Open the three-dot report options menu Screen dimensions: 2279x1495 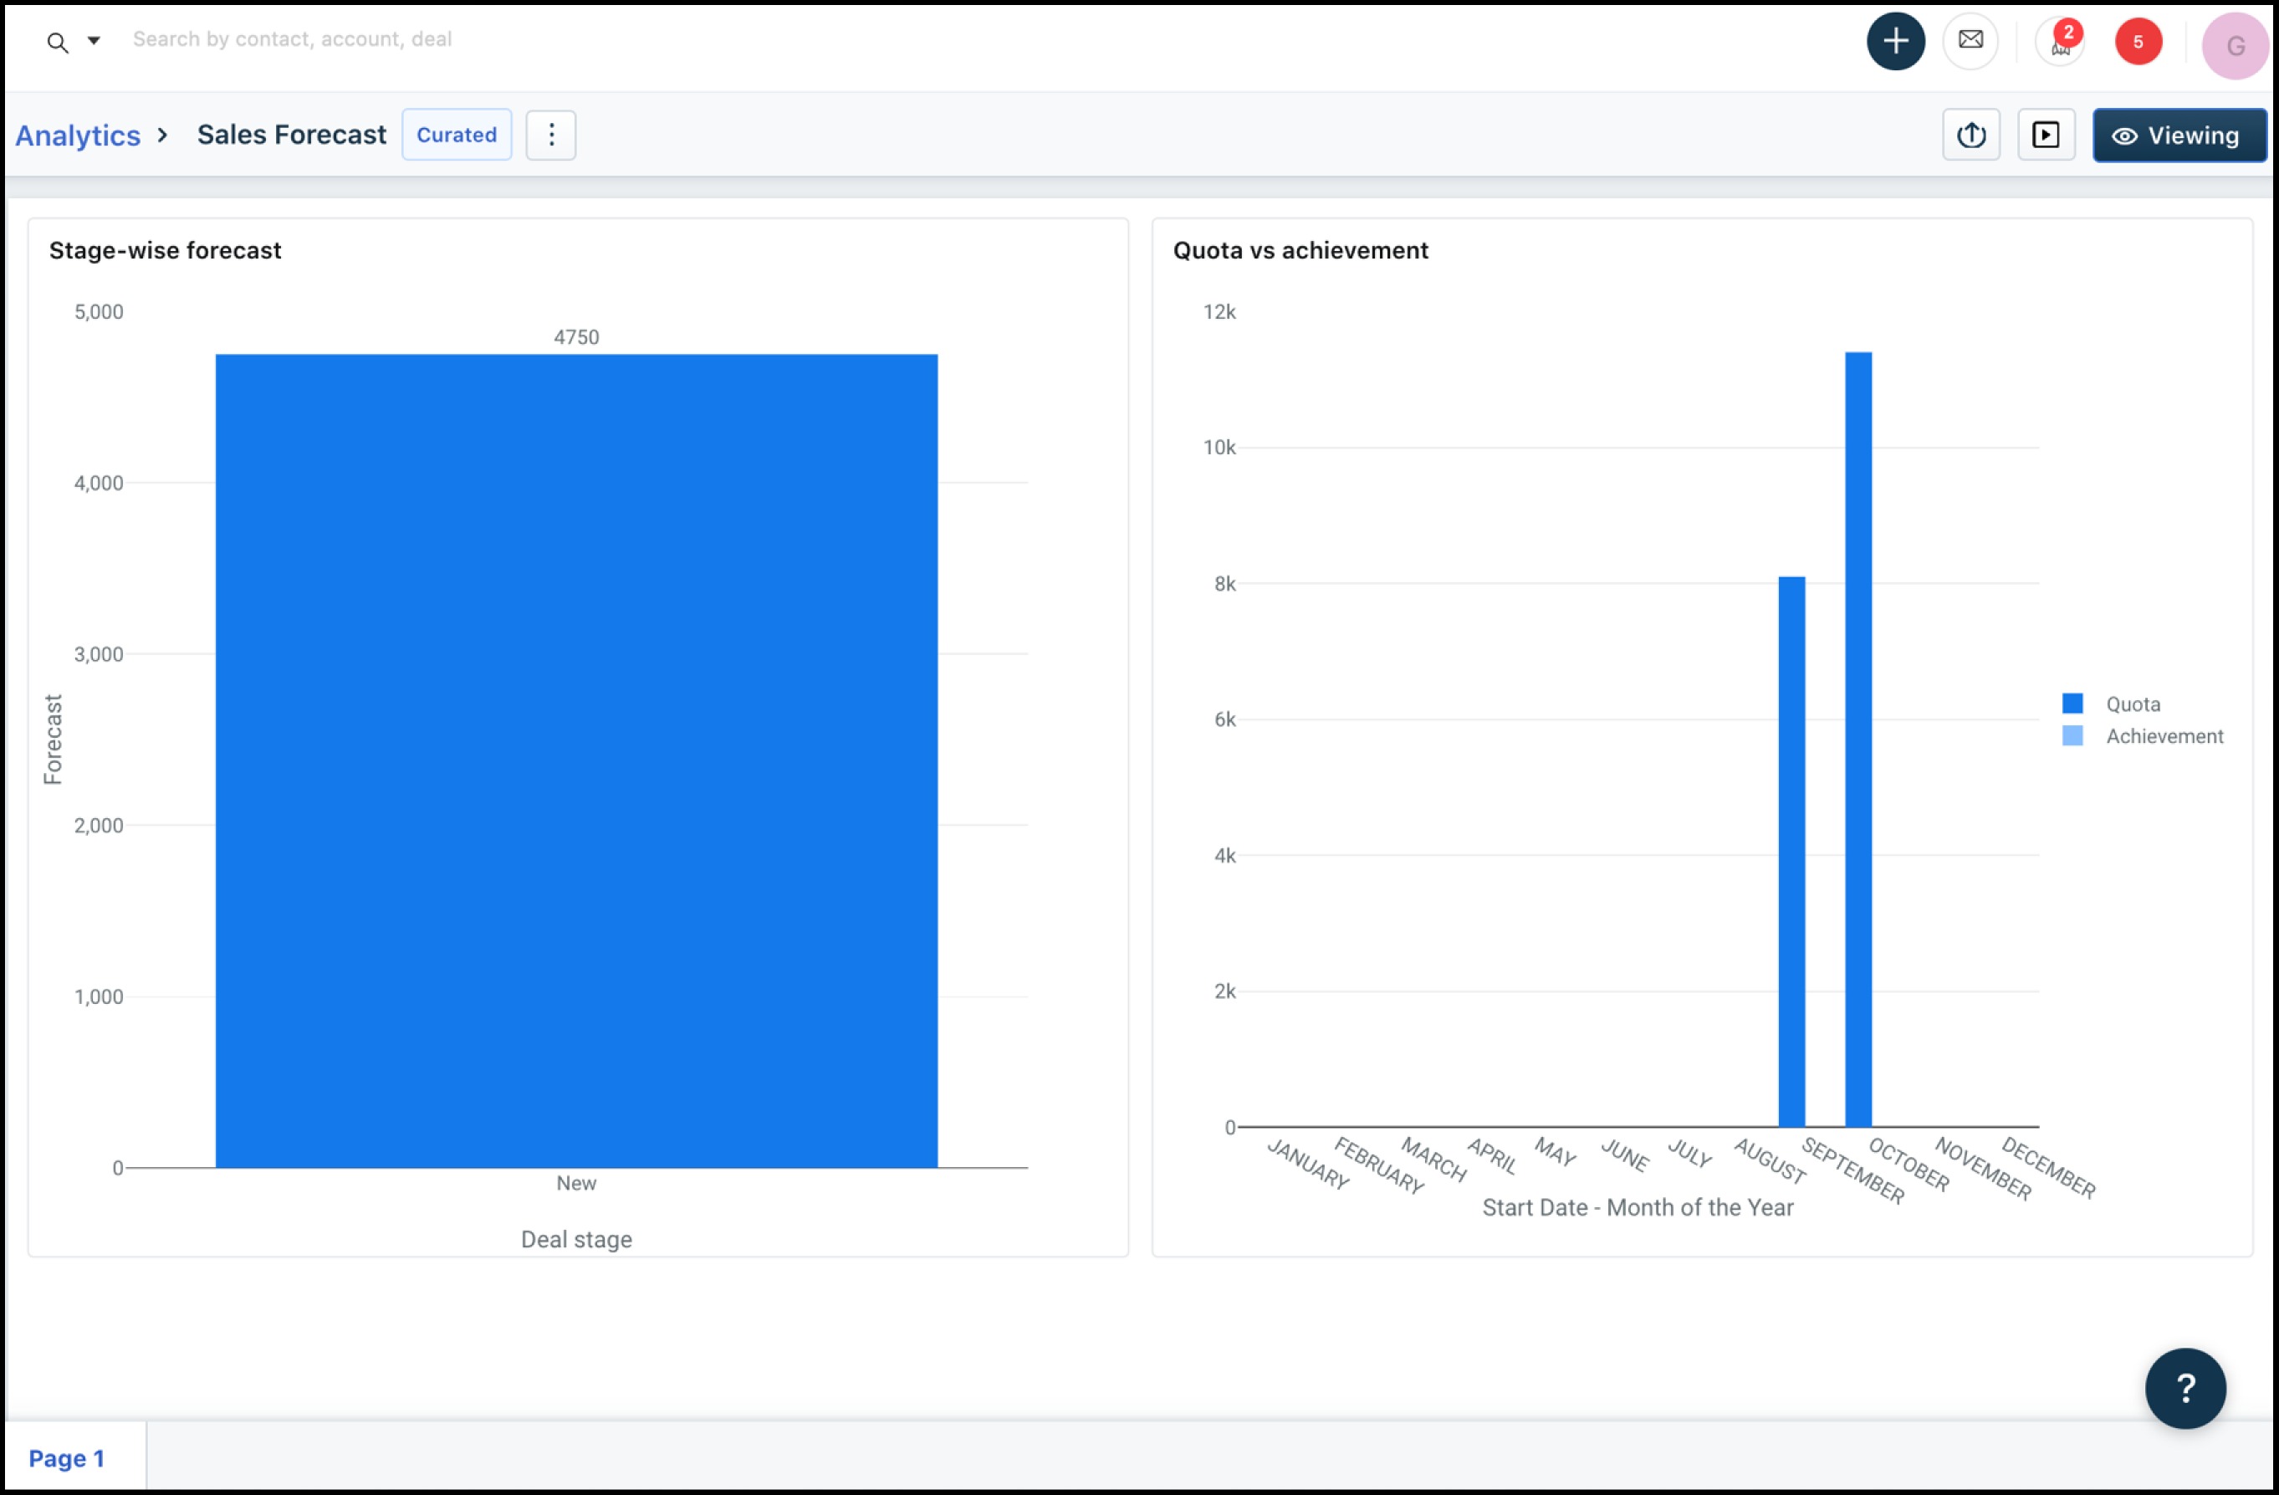tap(550, 135)
